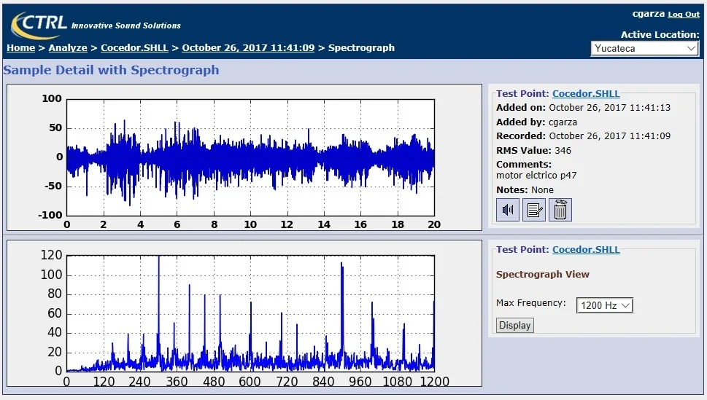This screenshot has width=707, height=400.
Task: Open the Active Location dropdown
Action: click(x=645, y=49)
